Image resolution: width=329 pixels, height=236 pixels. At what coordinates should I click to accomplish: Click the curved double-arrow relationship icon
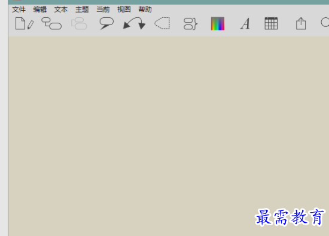pyautogui.click(x=134, y=23)
